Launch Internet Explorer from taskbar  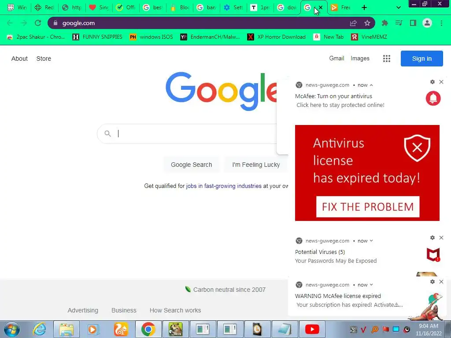point(39,329)
